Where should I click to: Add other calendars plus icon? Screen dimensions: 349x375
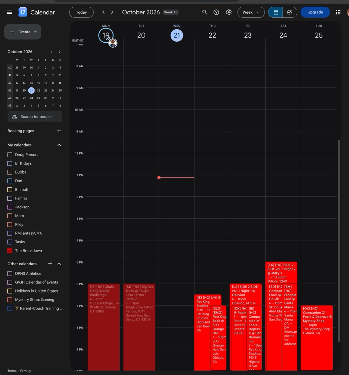click(50, 264)
